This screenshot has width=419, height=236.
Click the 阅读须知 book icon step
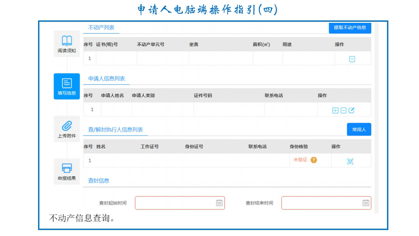(x=67, y=44)
